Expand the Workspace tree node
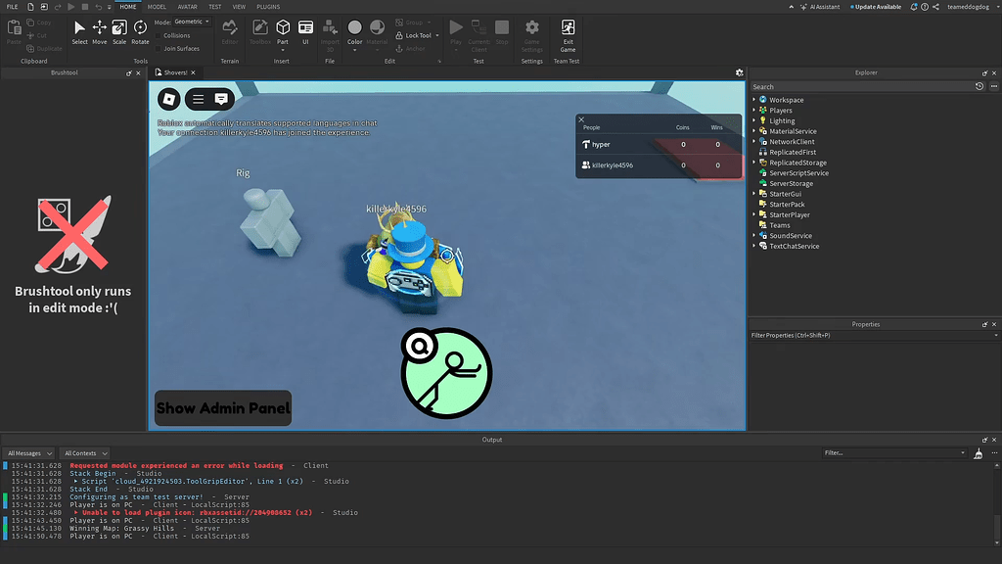1002x564 pixels. tap(754, 100)
